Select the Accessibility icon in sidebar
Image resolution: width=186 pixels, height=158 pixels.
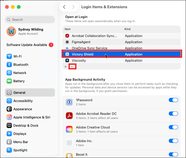click(x=9, y=101)
